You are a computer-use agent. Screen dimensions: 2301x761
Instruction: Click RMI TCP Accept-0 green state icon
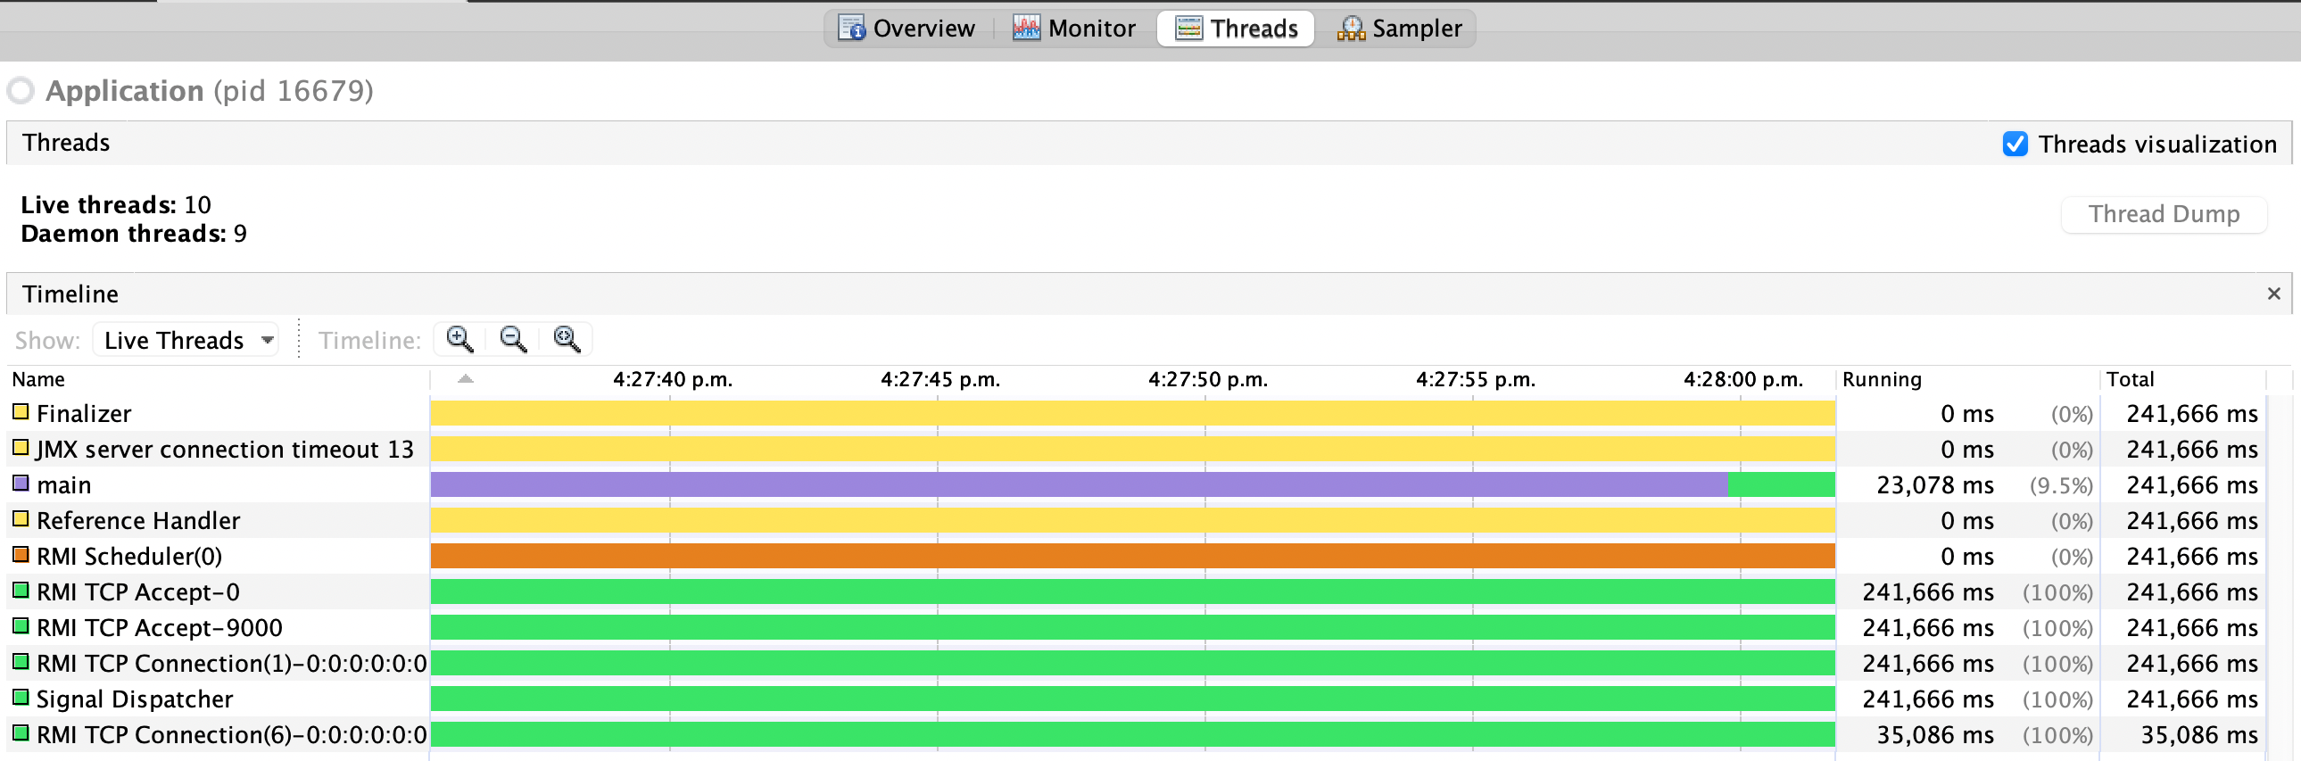pos(21,591)
